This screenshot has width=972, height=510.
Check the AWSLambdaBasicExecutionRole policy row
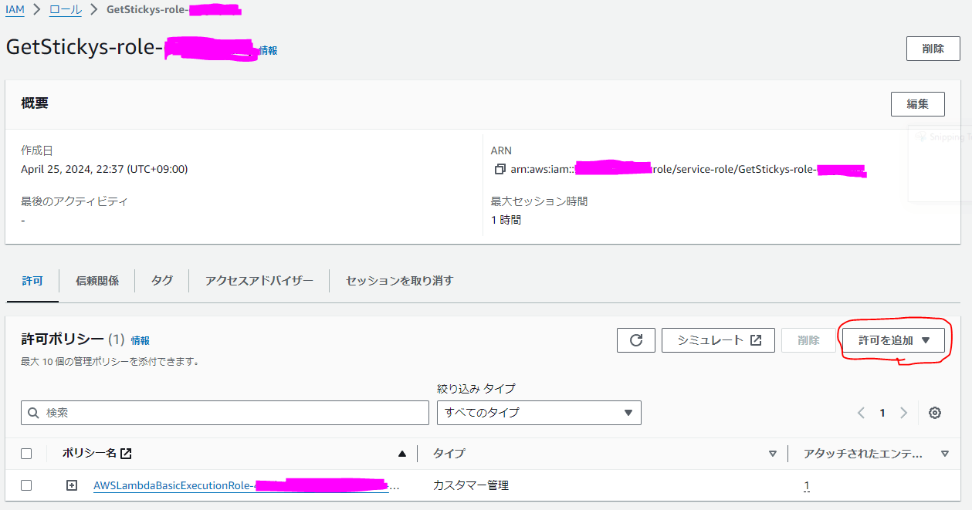[28, 487]
